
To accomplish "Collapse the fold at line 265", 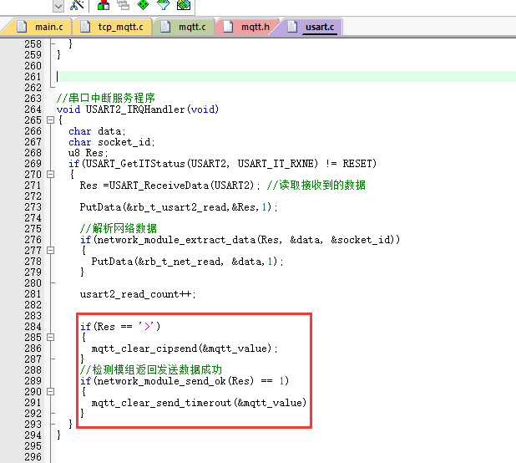I will point(51,120).
